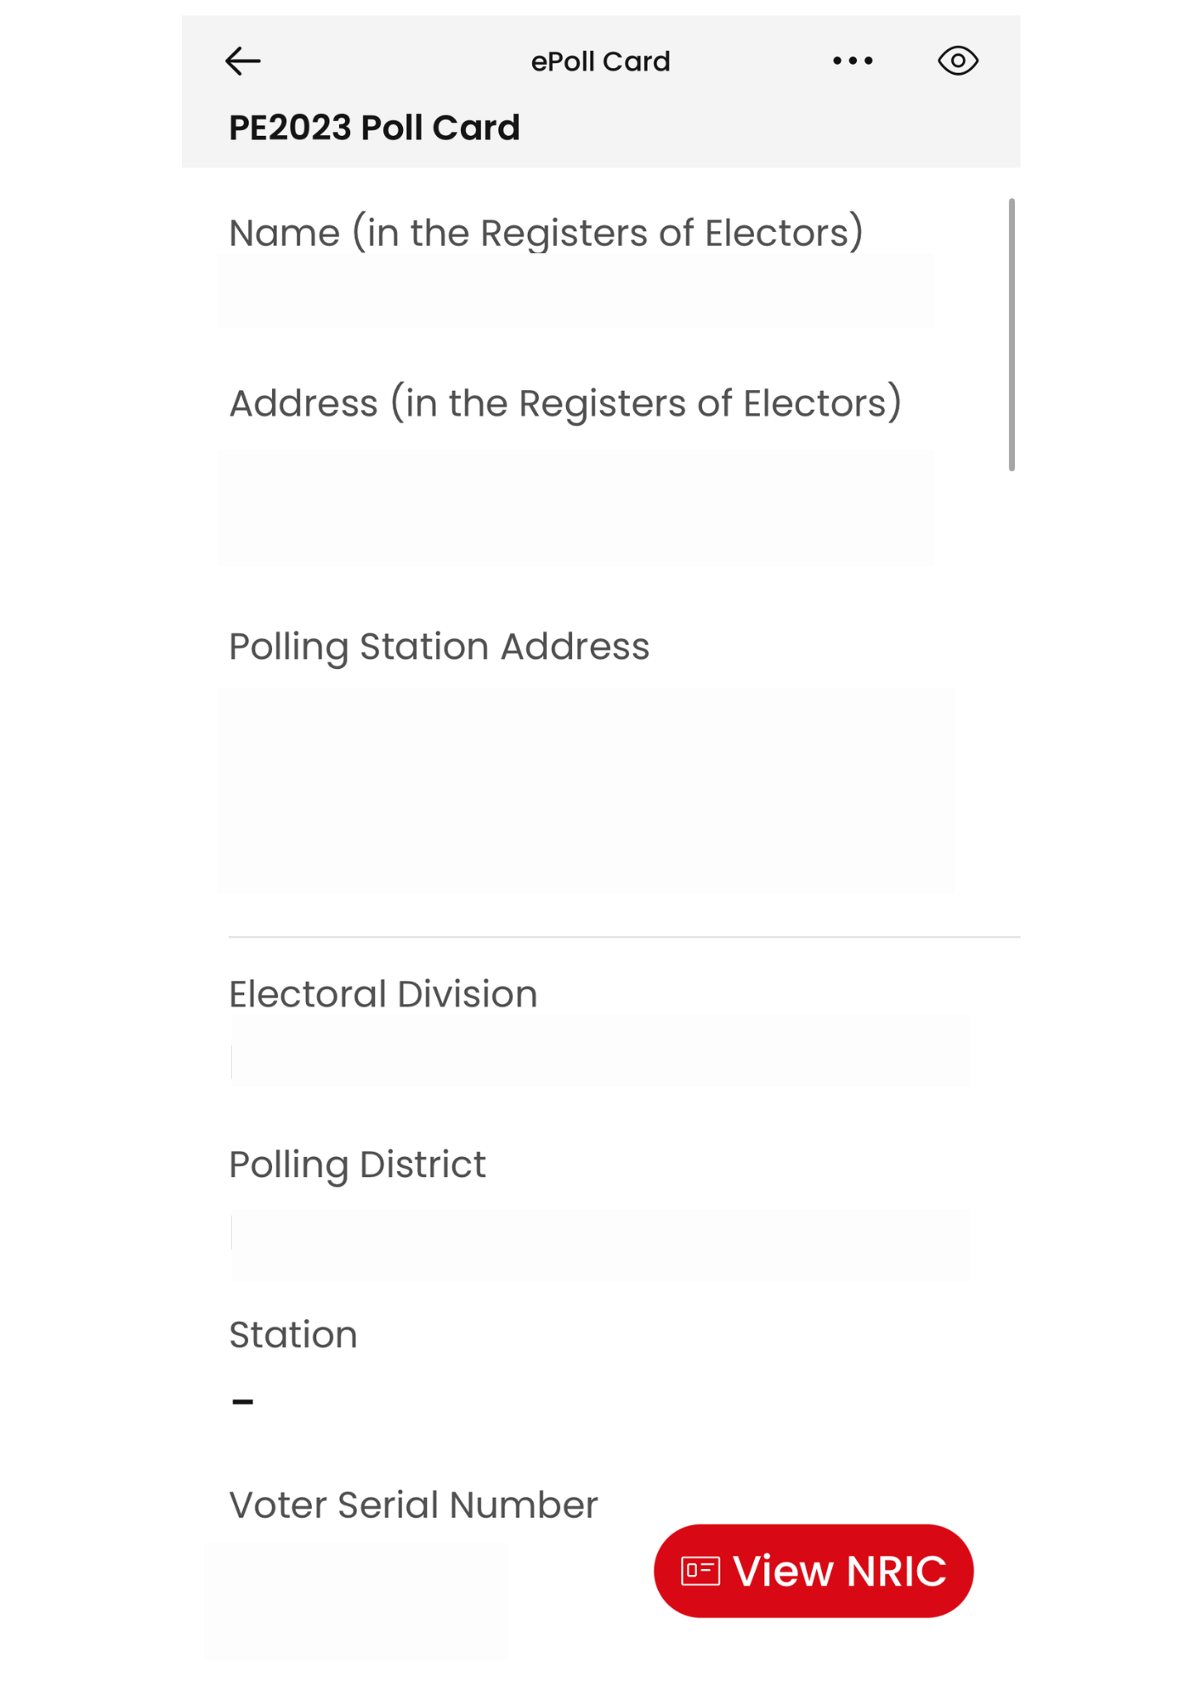Select the PE2023 Poll Card heading
This screenshot has width=1202, height=1700.
click(x=374, y=127)
